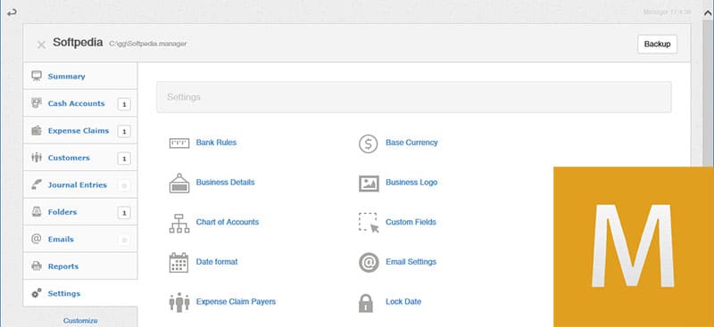Click the back arrow icon at top left

pos(12,12)
